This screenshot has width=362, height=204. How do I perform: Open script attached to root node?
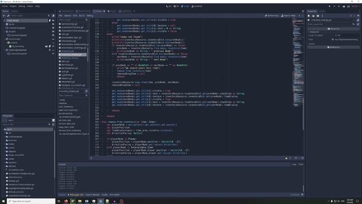coord(50,20)
